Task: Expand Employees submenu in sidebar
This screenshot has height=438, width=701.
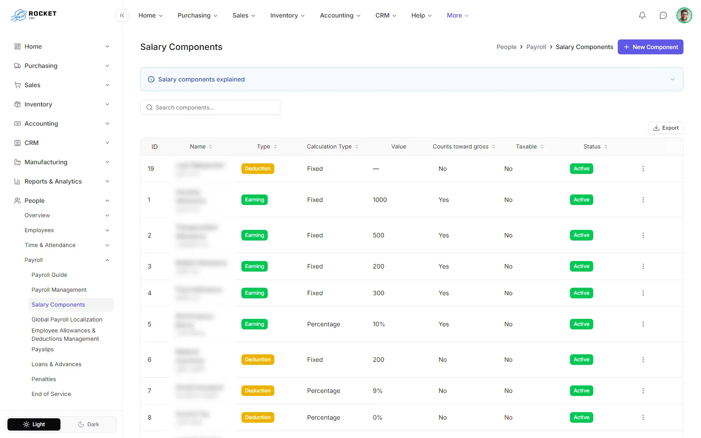Action: click(x=67, y=230)
